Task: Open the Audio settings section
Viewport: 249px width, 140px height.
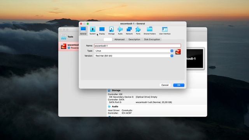Action: (x=120, y=31)
